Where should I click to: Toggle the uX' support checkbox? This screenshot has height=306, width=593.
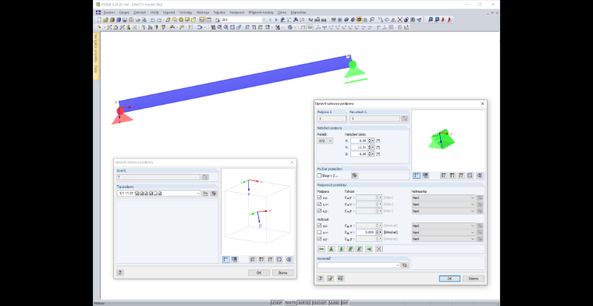(319, 197)
